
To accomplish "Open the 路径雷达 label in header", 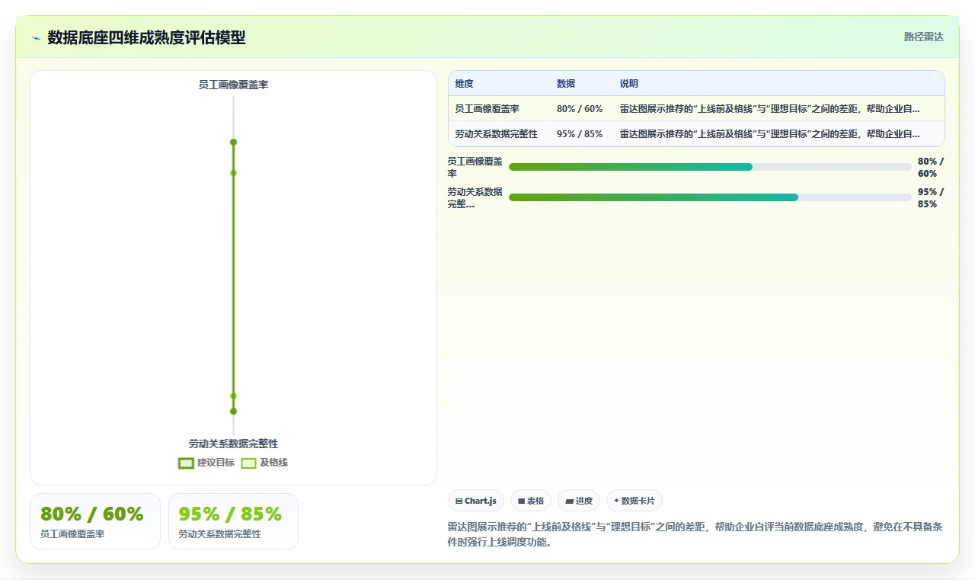I will pyautogui.click(x=923, y=37).
